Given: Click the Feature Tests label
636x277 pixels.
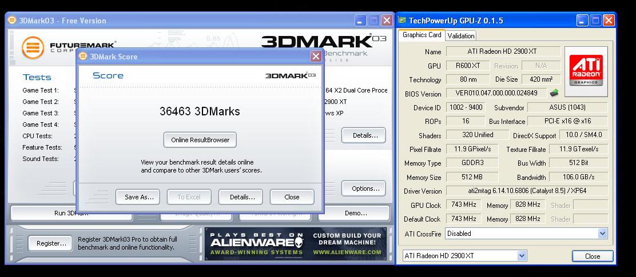Looking at the screenshot, I should pos(42,147).
